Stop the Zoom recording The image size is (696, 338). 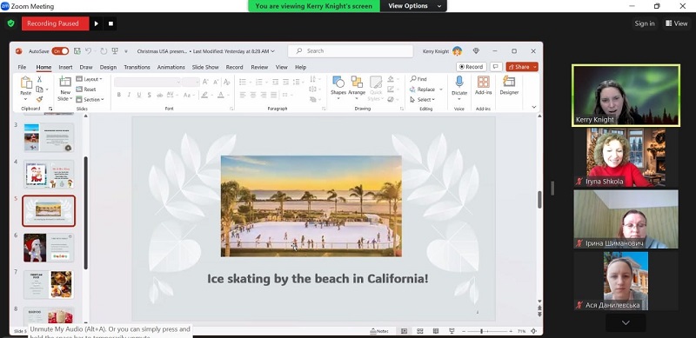point(111,23)
